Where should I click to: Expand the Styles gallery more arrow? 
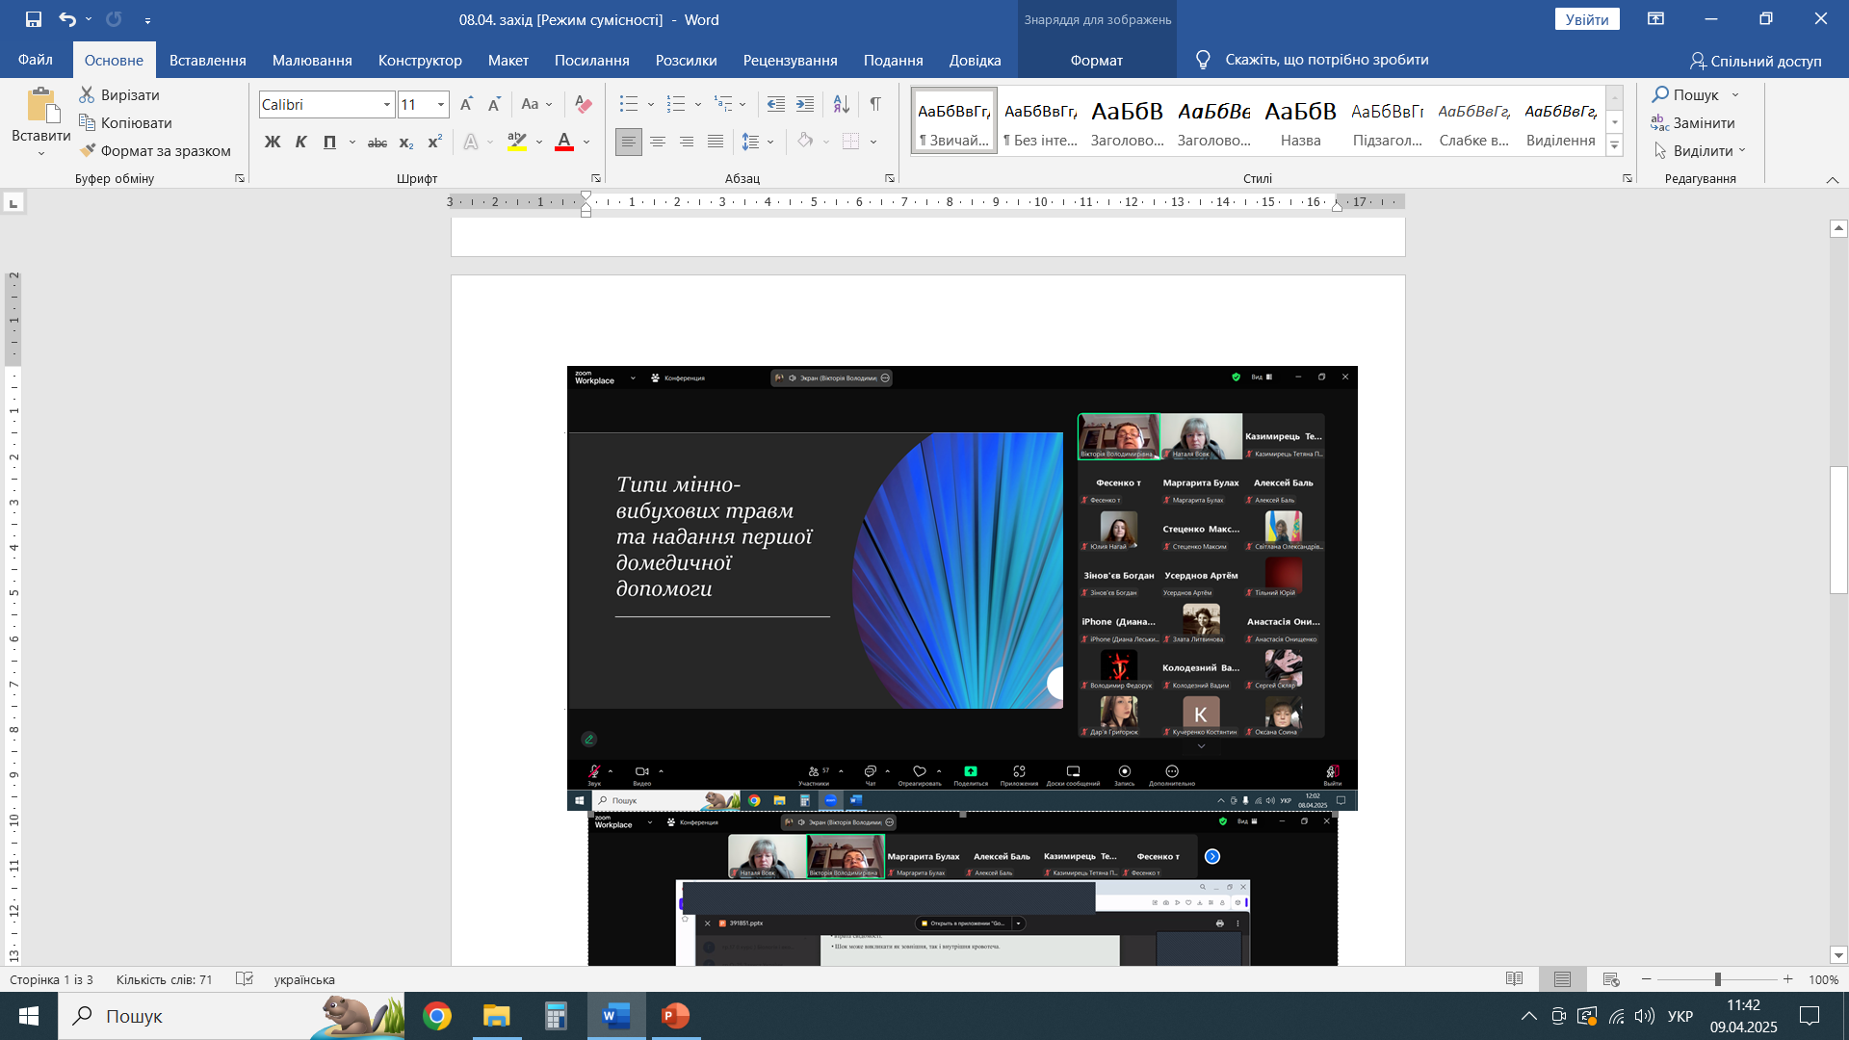1615,146
